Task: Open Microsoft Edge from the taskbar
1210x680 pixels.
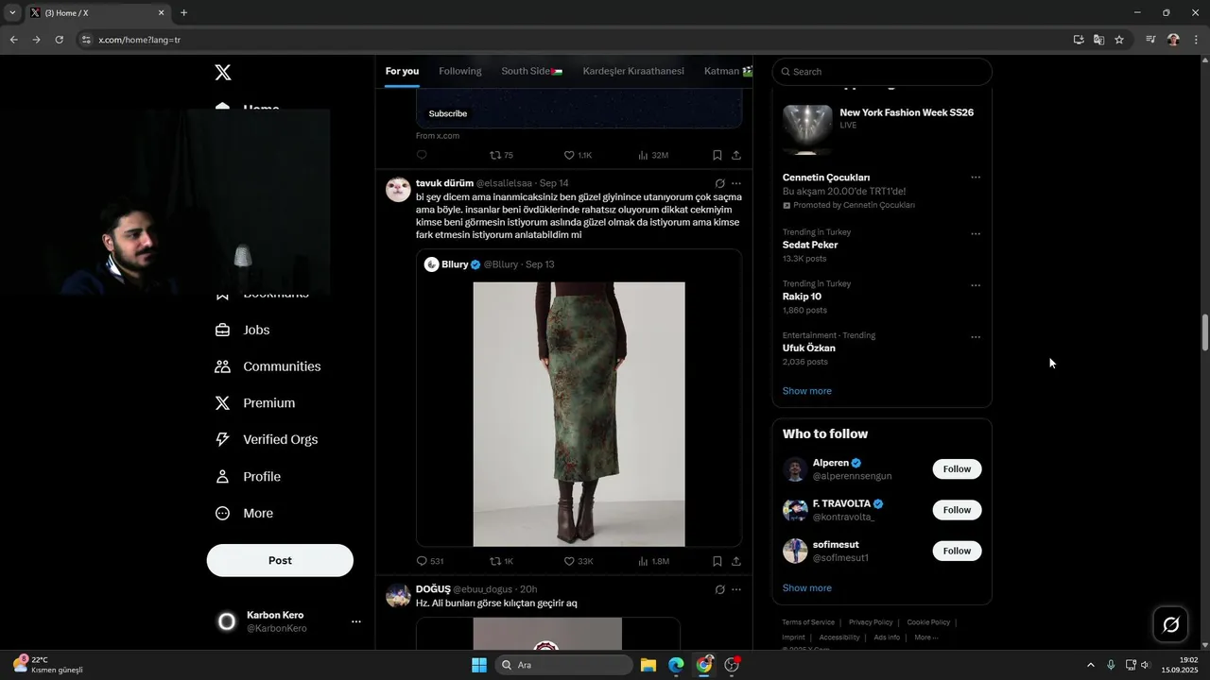Action: [676, 665]
